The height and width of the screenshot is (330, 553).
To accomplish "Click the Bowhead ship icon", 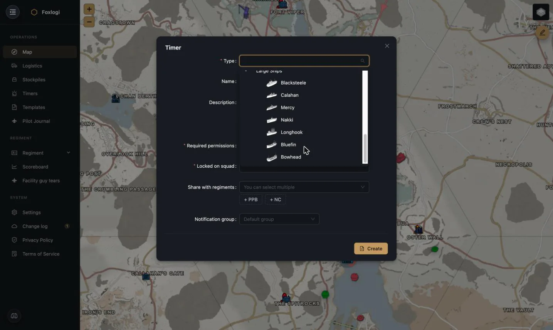I will pyautogui.click(x=272, y=157).
